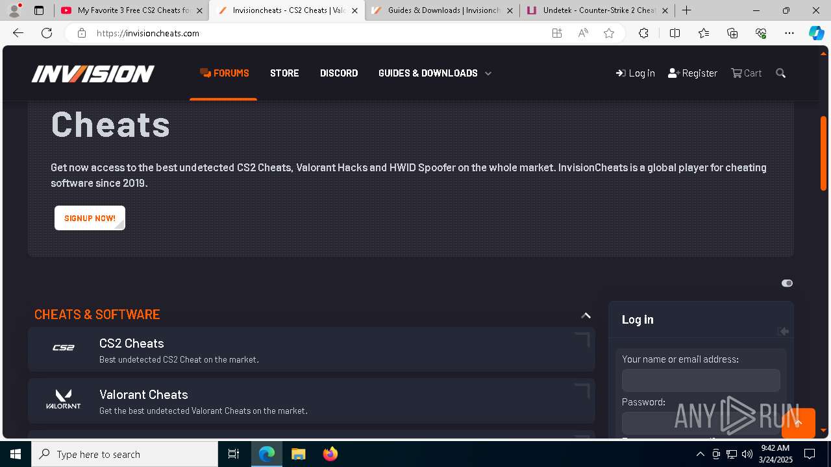Open CS2 Cheats forum
This screenshot has height=467, width=831.
(x=131, y=343)
